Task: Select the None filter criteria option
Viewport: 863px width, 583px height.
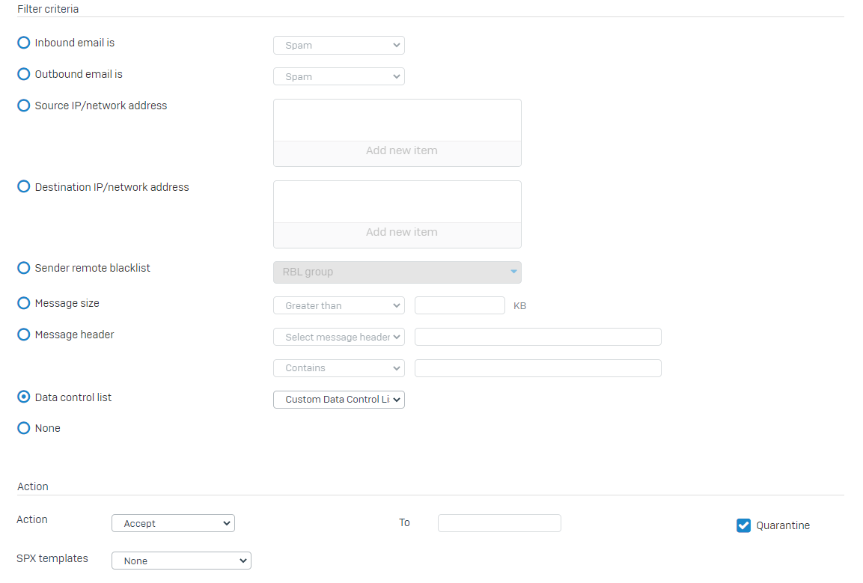Action: coord(24,429)
